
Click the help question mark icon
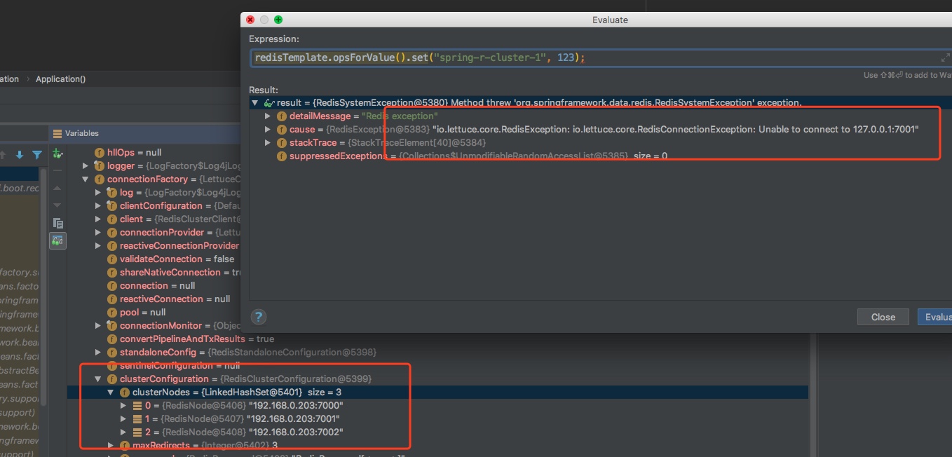(x=258, y=317)
